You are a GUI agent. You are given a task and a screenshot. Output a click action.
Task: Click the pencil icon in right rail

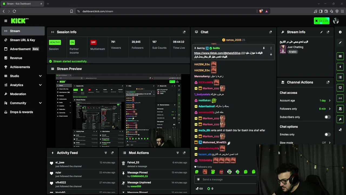tap(340, 43)
